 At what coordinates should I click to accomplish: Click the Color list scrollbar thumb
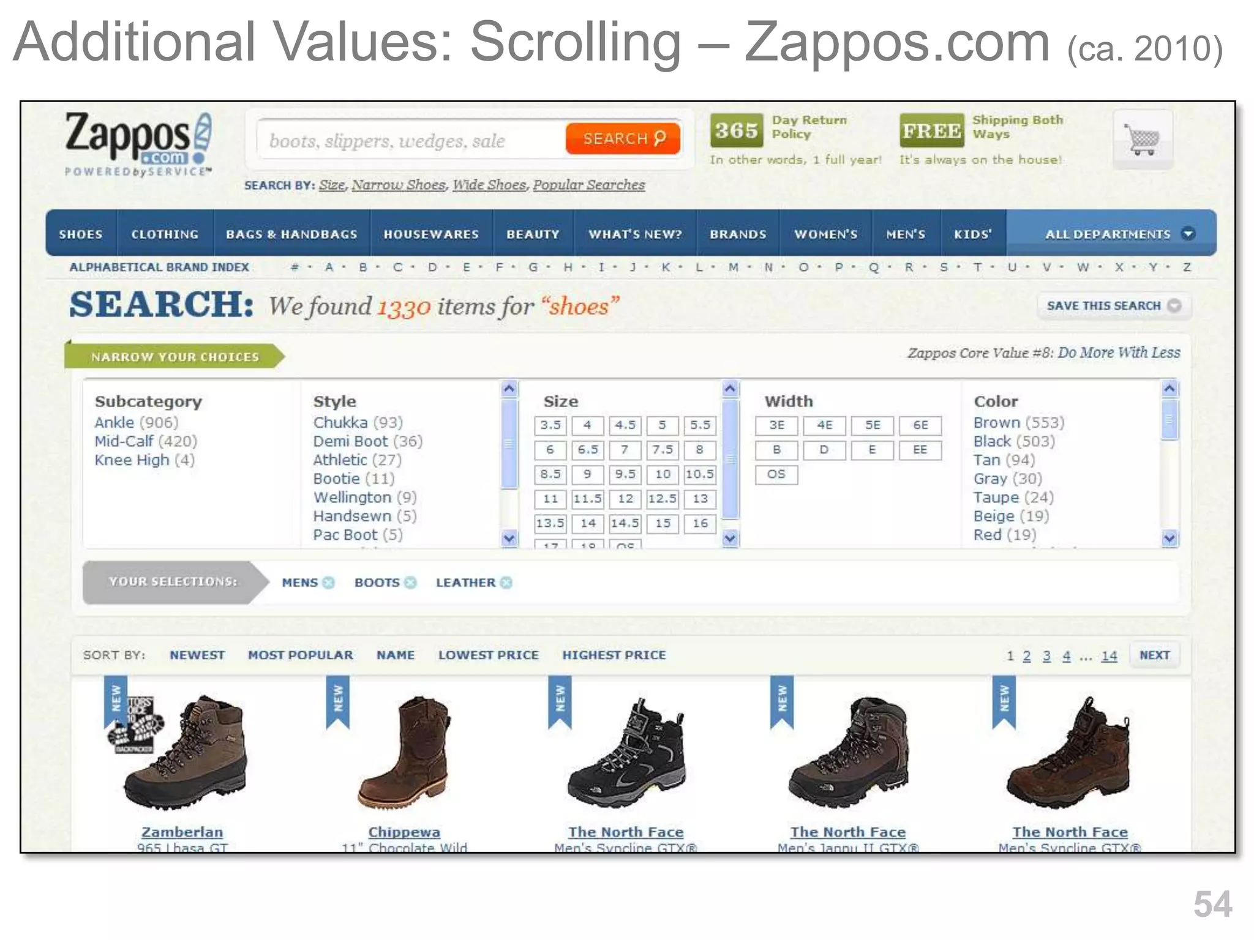[x=1169, y=419]
